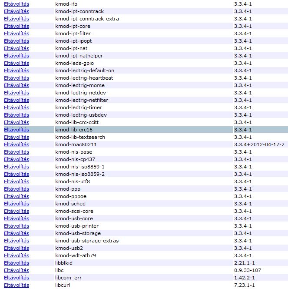Remove kmod-ledtrig-morse via Eltávolítás
The height and width of the screenshot is (289, 288).
click(x=17, y=85)
